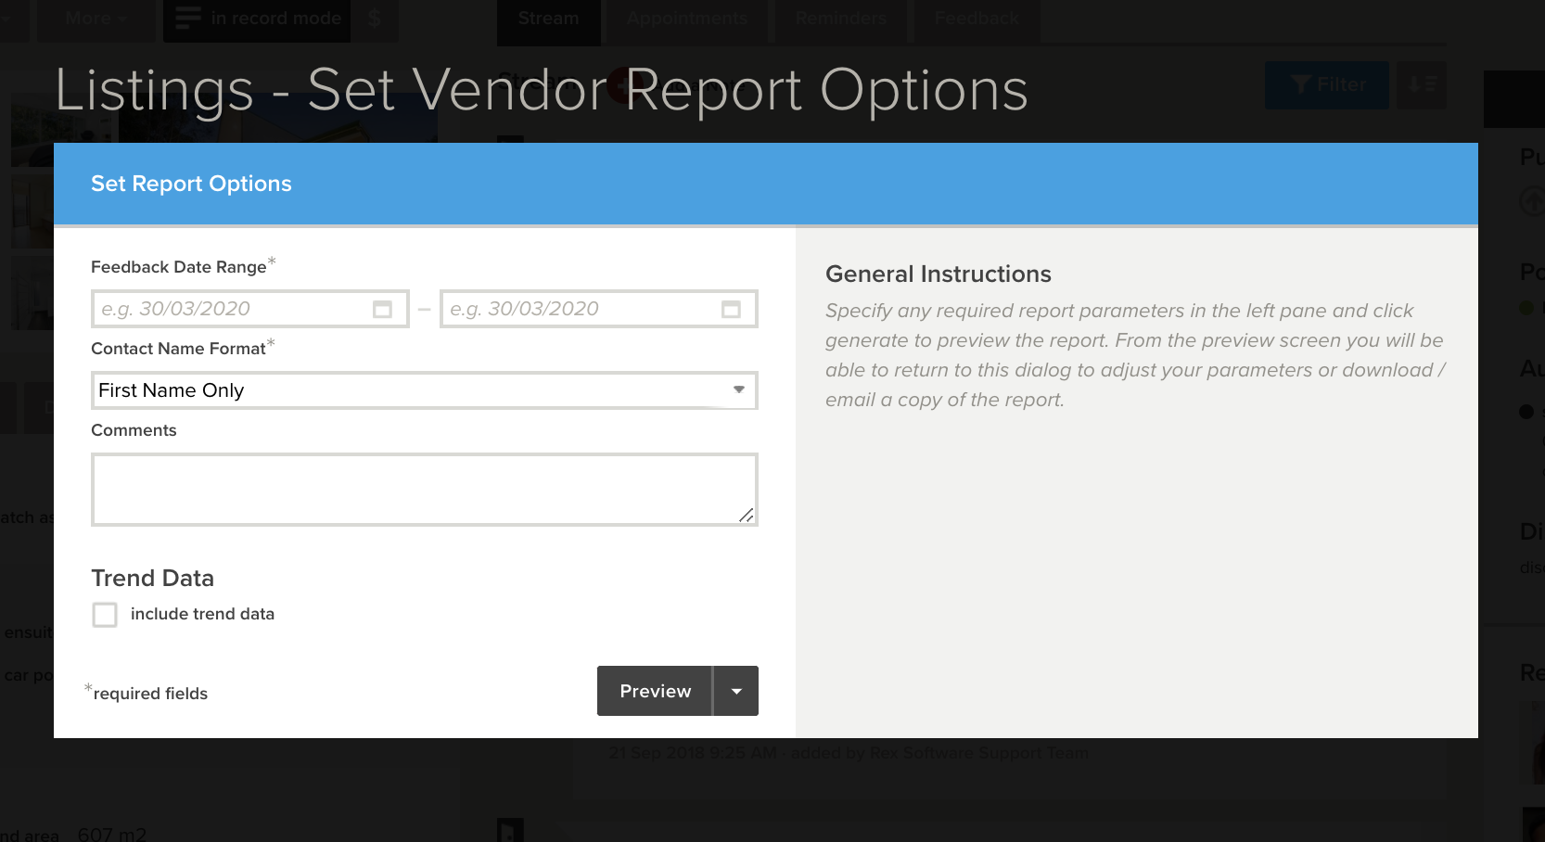
Task: Open the end date calendar picker
Action: [732, 309]
